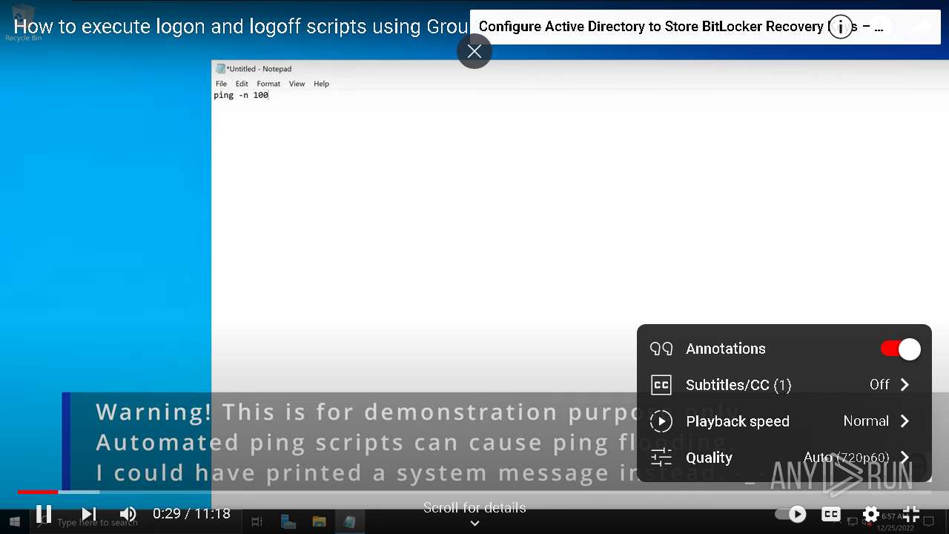Open the info cards icon

click(x=840, y=27)
